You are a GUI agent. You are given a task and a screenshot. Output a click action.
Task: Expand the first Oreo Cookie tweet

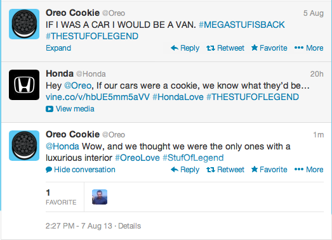[x=58, y=48]
